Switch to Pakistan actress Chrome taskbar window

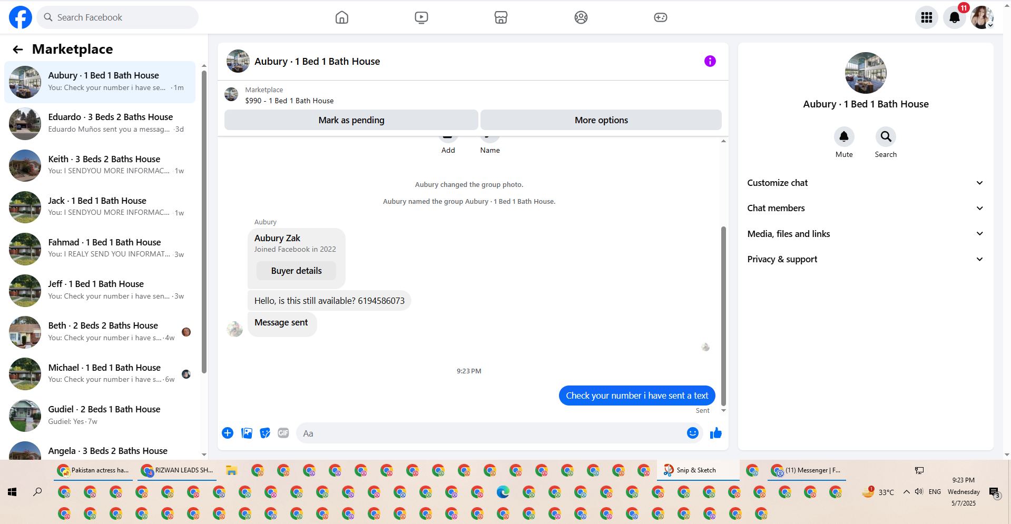[x=94, y=470]
